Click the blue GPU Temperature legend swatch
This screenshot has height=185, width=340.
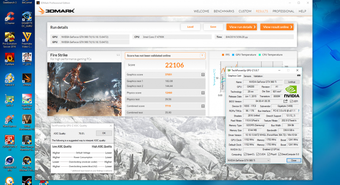click(233, 55)
